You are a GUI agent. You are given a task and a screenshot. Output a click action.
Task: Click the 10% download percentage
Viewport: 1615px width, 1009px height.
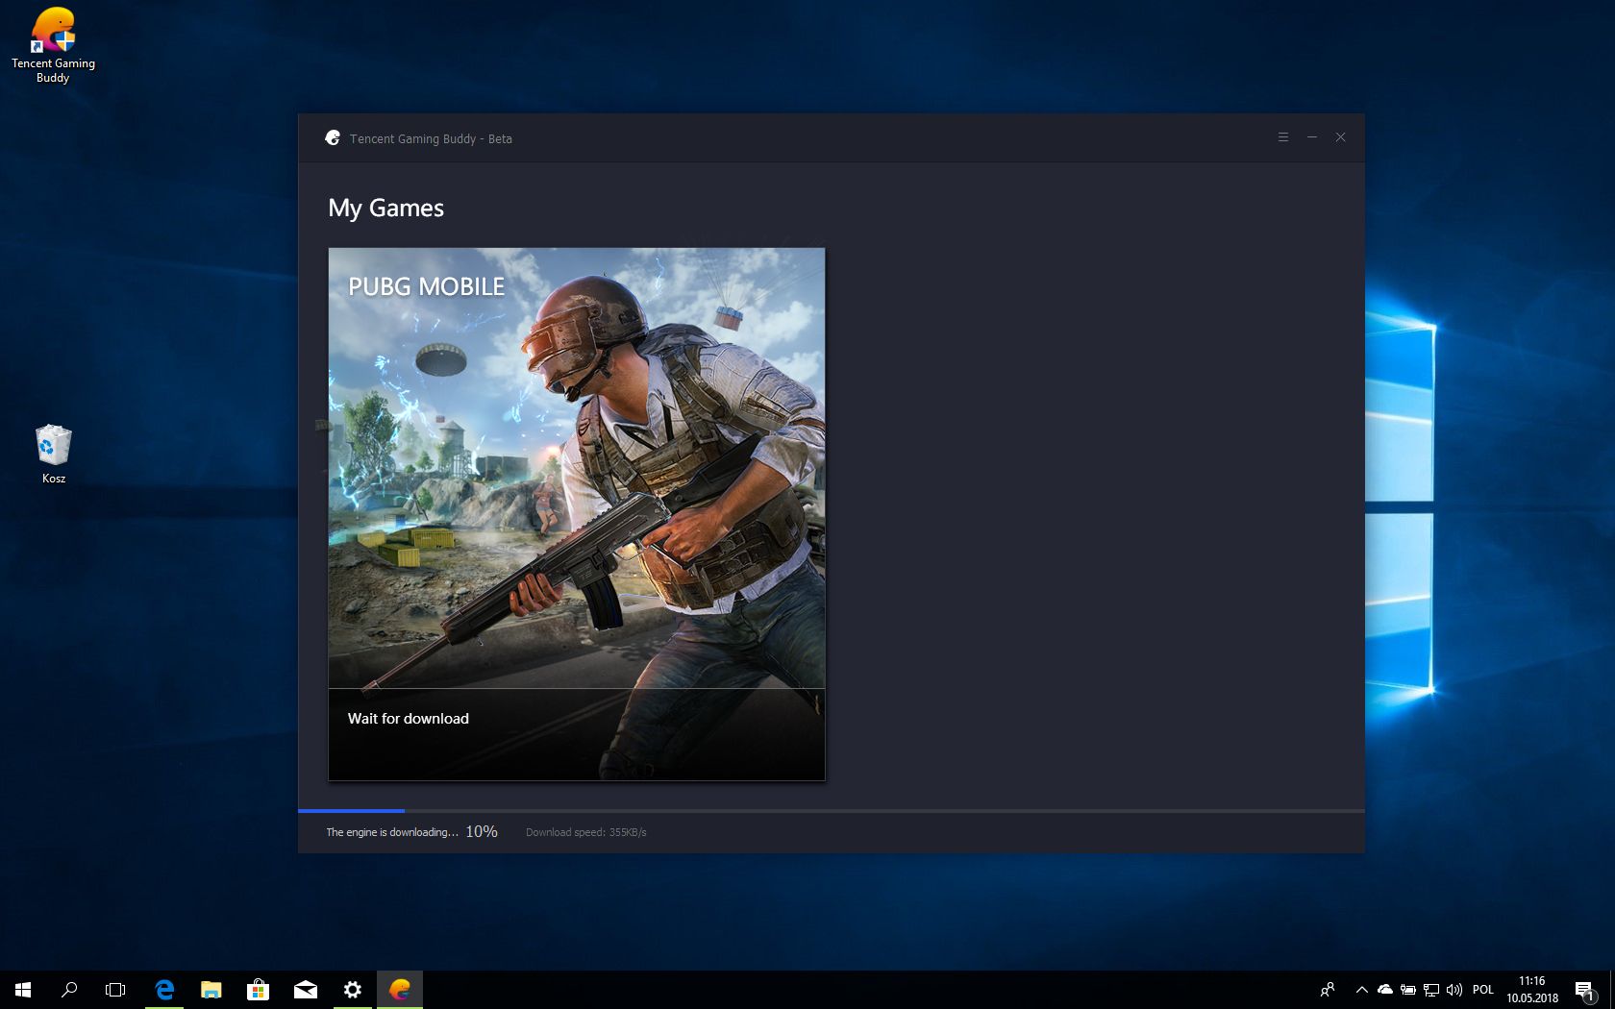(482, 832)
